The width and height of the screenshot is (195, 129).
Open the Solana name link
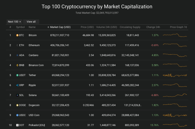click(x=33, y=95)
